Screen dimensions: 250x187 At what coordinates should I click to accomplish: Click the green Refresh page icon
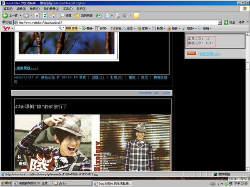point(45,15)
